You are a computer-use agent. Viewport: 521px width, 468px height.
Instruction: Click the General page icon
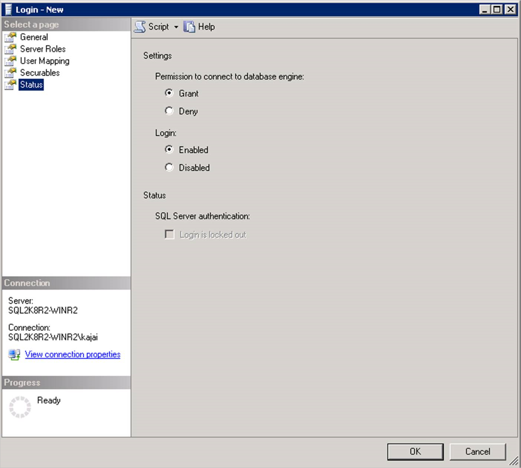(10, 36)
